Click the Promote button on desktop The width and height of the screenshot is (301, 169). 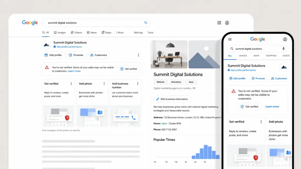pyautogui.click(x=76, y=55)
